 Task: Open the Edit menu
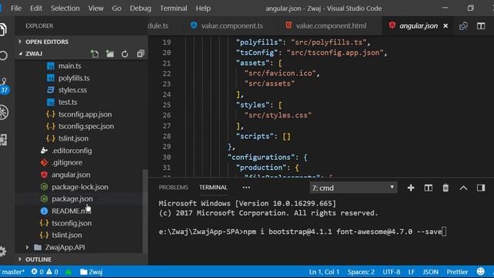[x=36, y=8]
